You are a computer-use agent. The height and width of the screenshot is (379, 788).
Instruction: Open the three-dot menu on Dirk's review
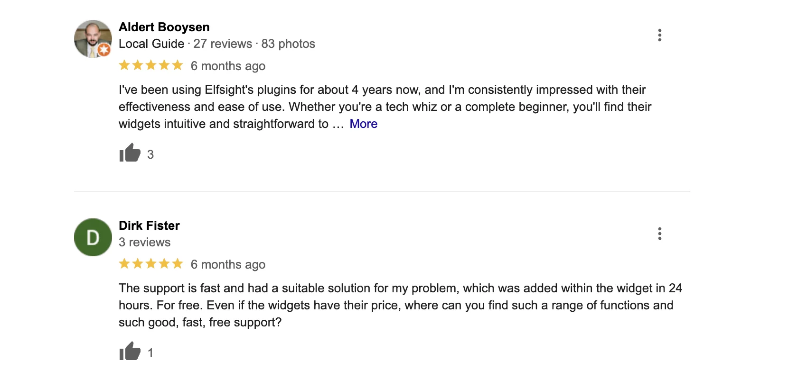click(660, 233)
